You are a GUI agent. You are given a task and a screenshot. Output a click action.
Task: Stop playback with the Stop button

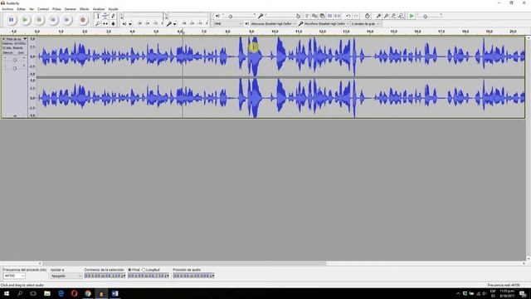39,20
